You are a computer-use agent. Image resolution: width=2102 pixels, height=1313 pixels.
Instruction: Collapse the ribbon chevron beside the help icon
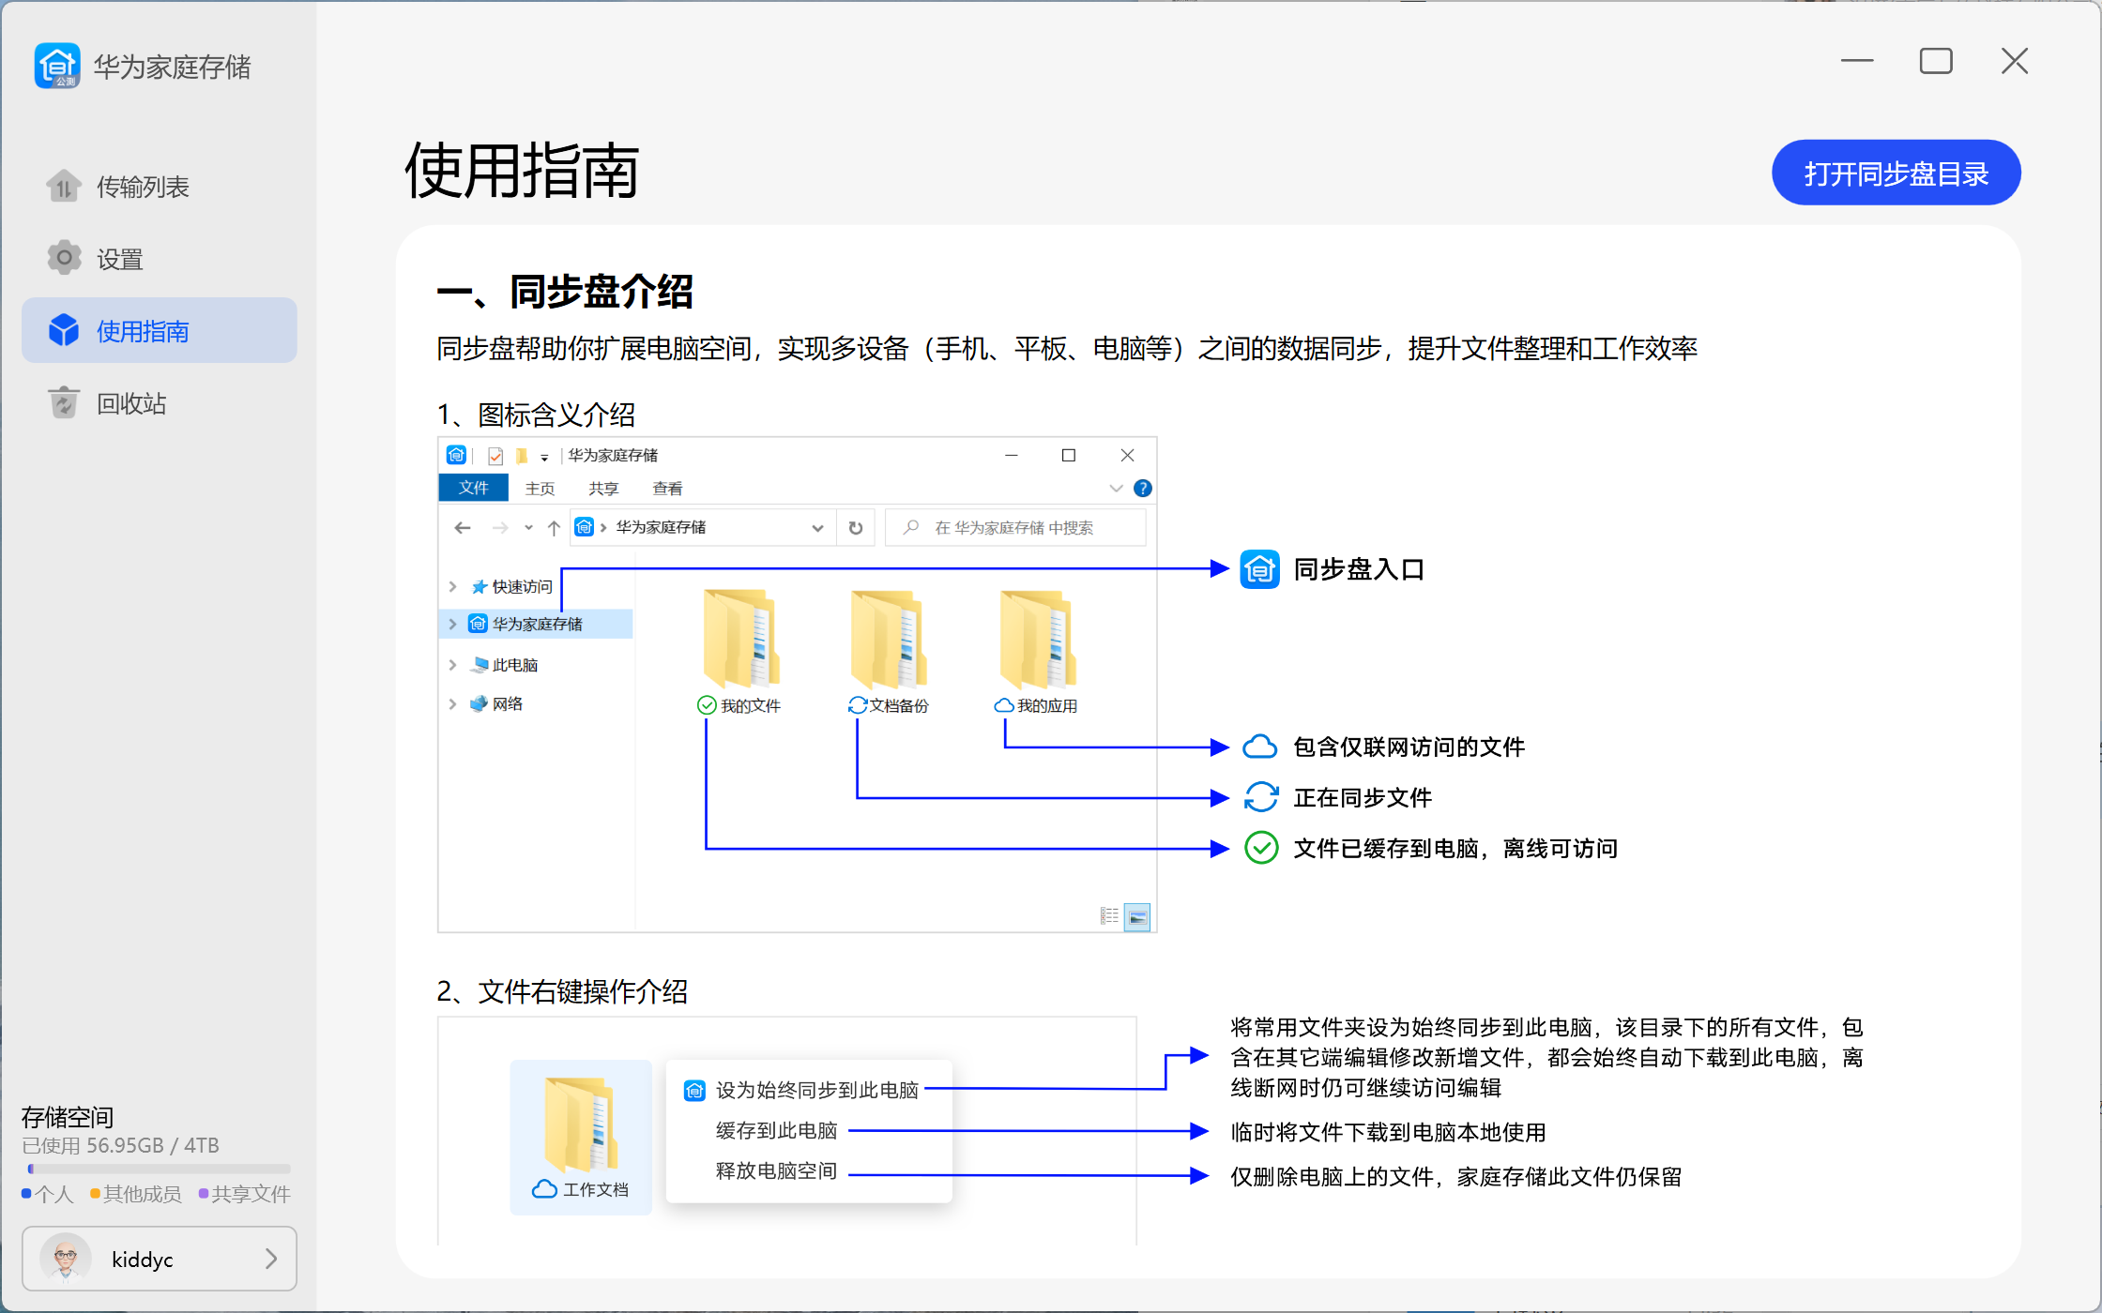pyautogui.click(x=1116, y=488)
